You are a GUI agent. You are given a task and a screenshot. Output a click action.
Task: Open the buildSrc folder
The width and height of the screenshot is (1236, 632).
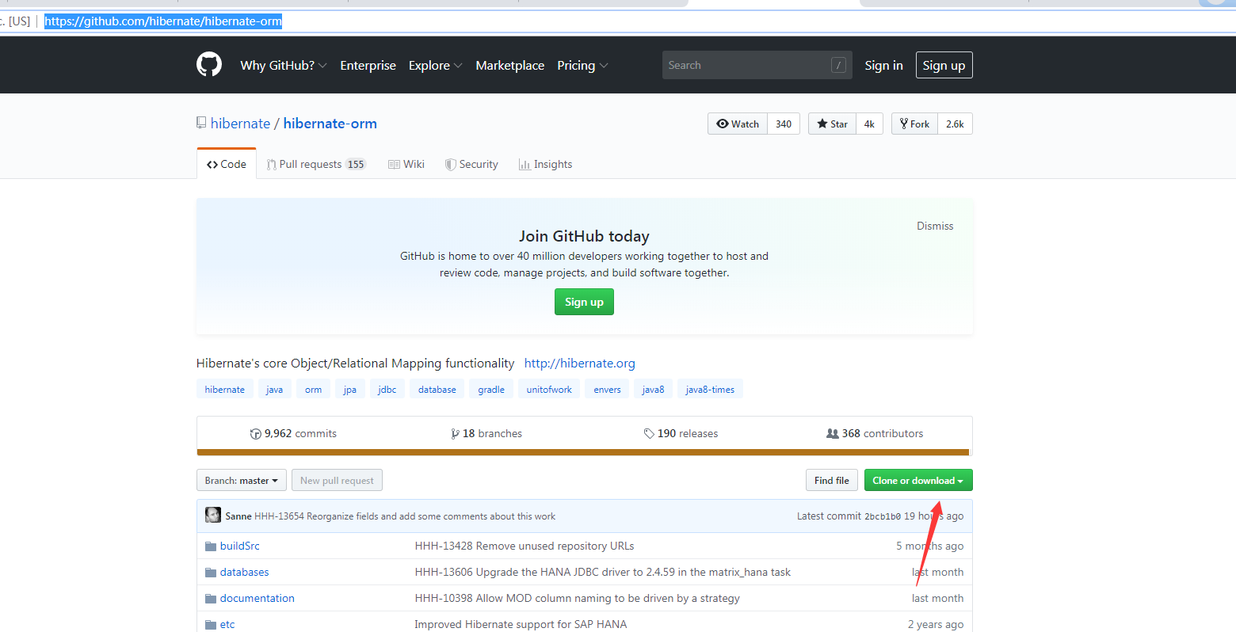click(240, 546)
